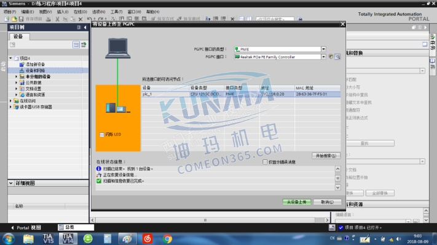Open the 工具(T) menu

tap(117, 12)
